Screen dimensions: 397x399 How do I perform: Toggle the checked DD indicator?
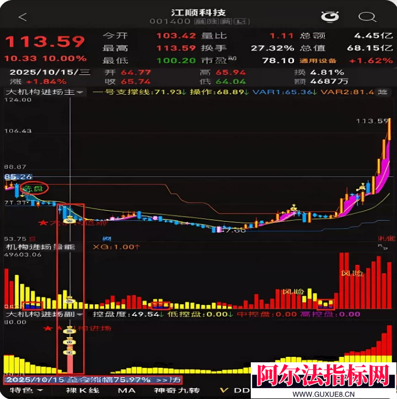pos(234,390)
